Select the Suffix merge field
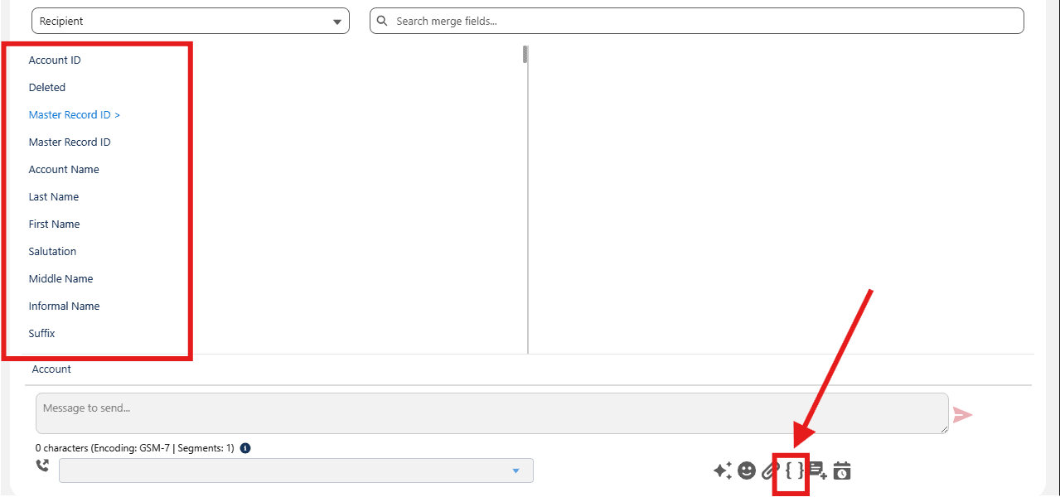Screen dimensions: 1060x497 (x=42, y=333)
